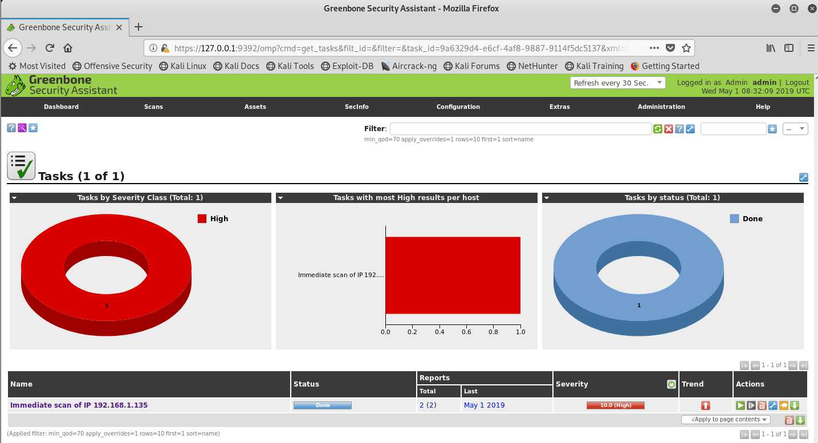Open the Kali Linux bookmark
818x443 pixels.
click(182, 66)
